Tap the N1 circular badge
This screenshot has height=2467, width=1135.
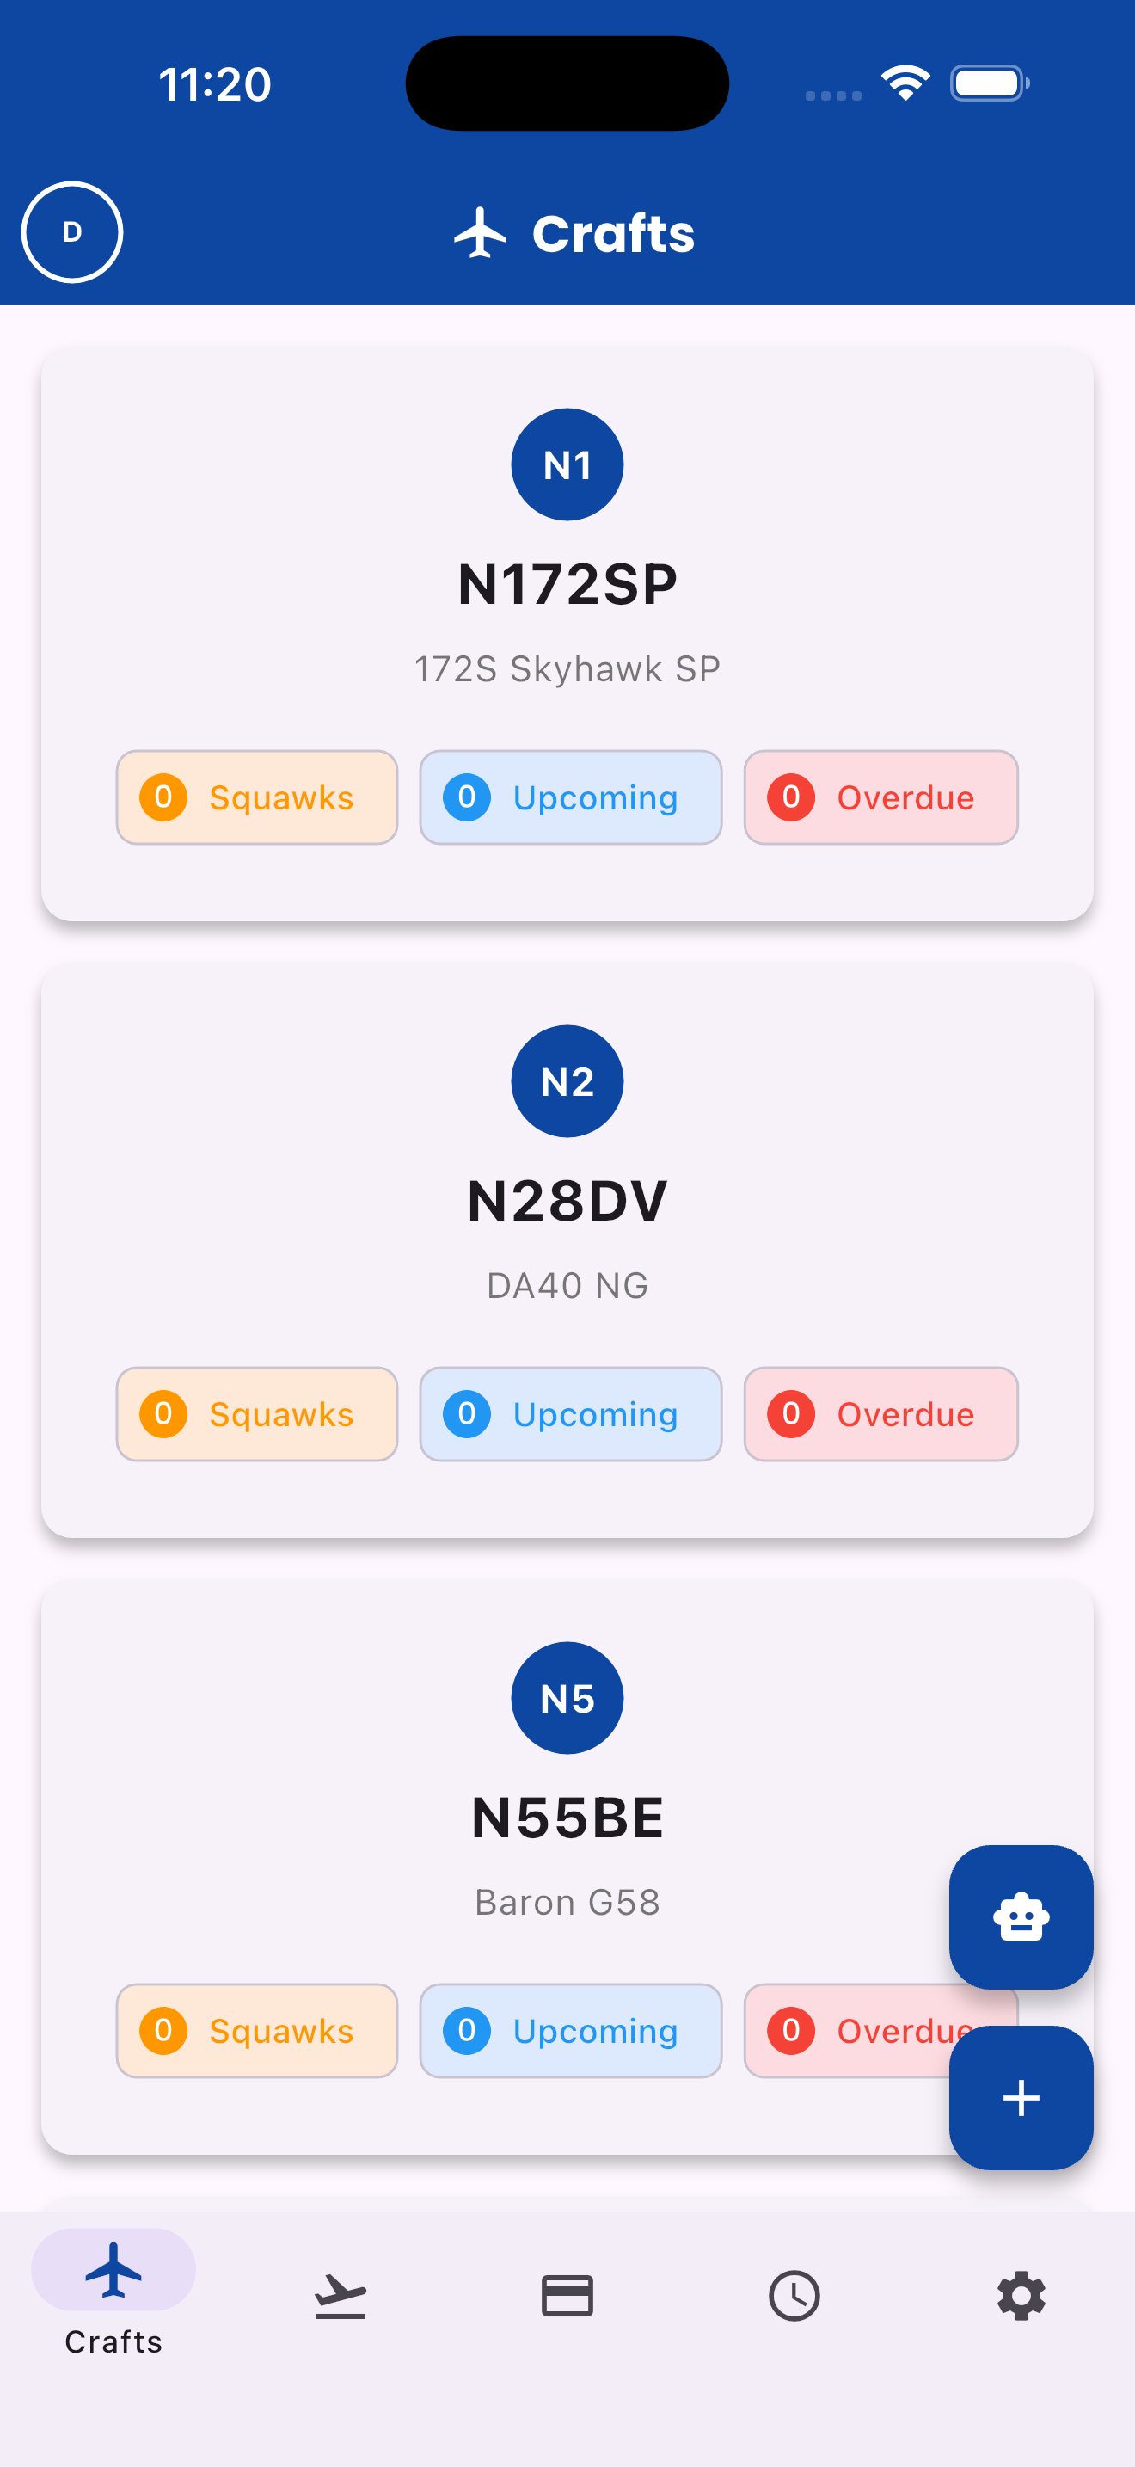(567, 464)
